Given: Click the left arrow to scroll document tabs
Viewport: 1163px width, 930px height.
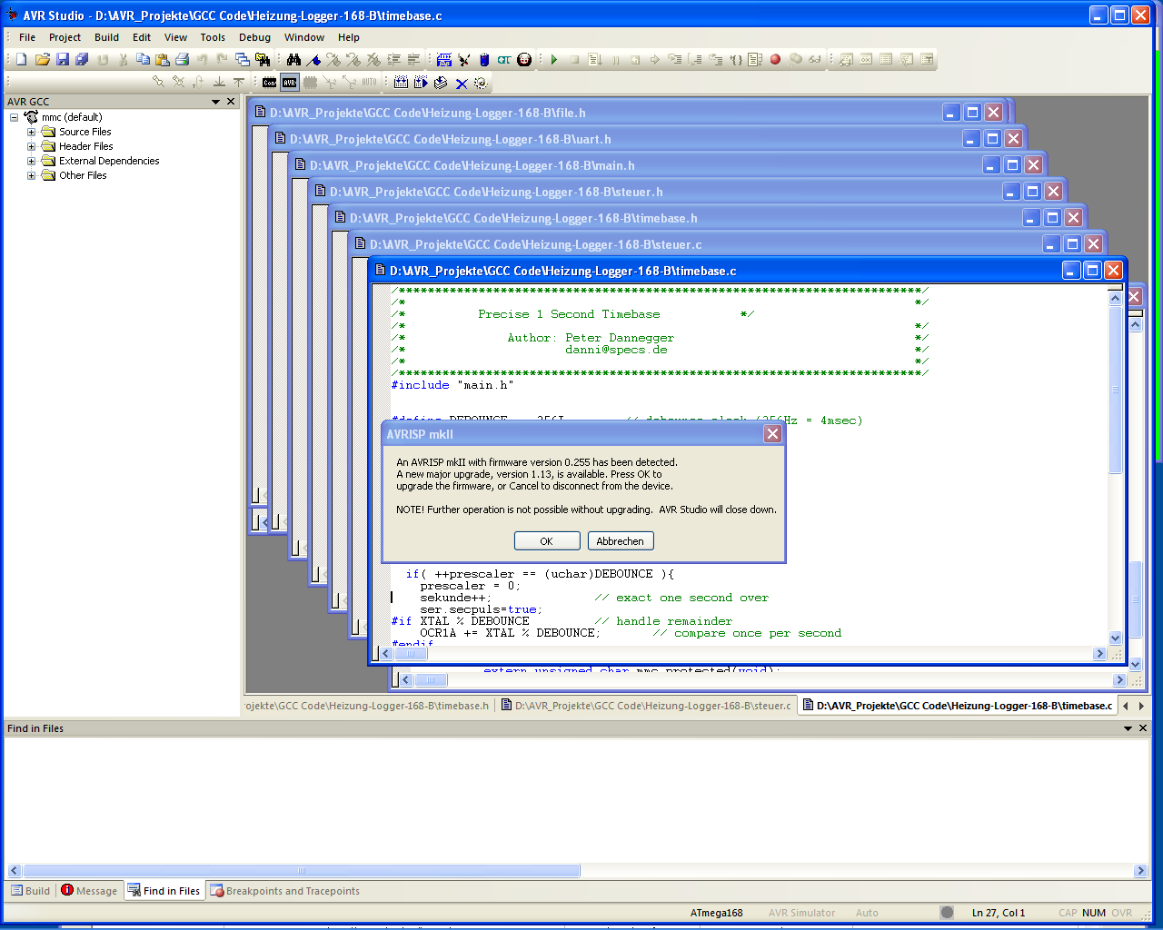Looking at the screenshot, I should [x=1126, y=706].
